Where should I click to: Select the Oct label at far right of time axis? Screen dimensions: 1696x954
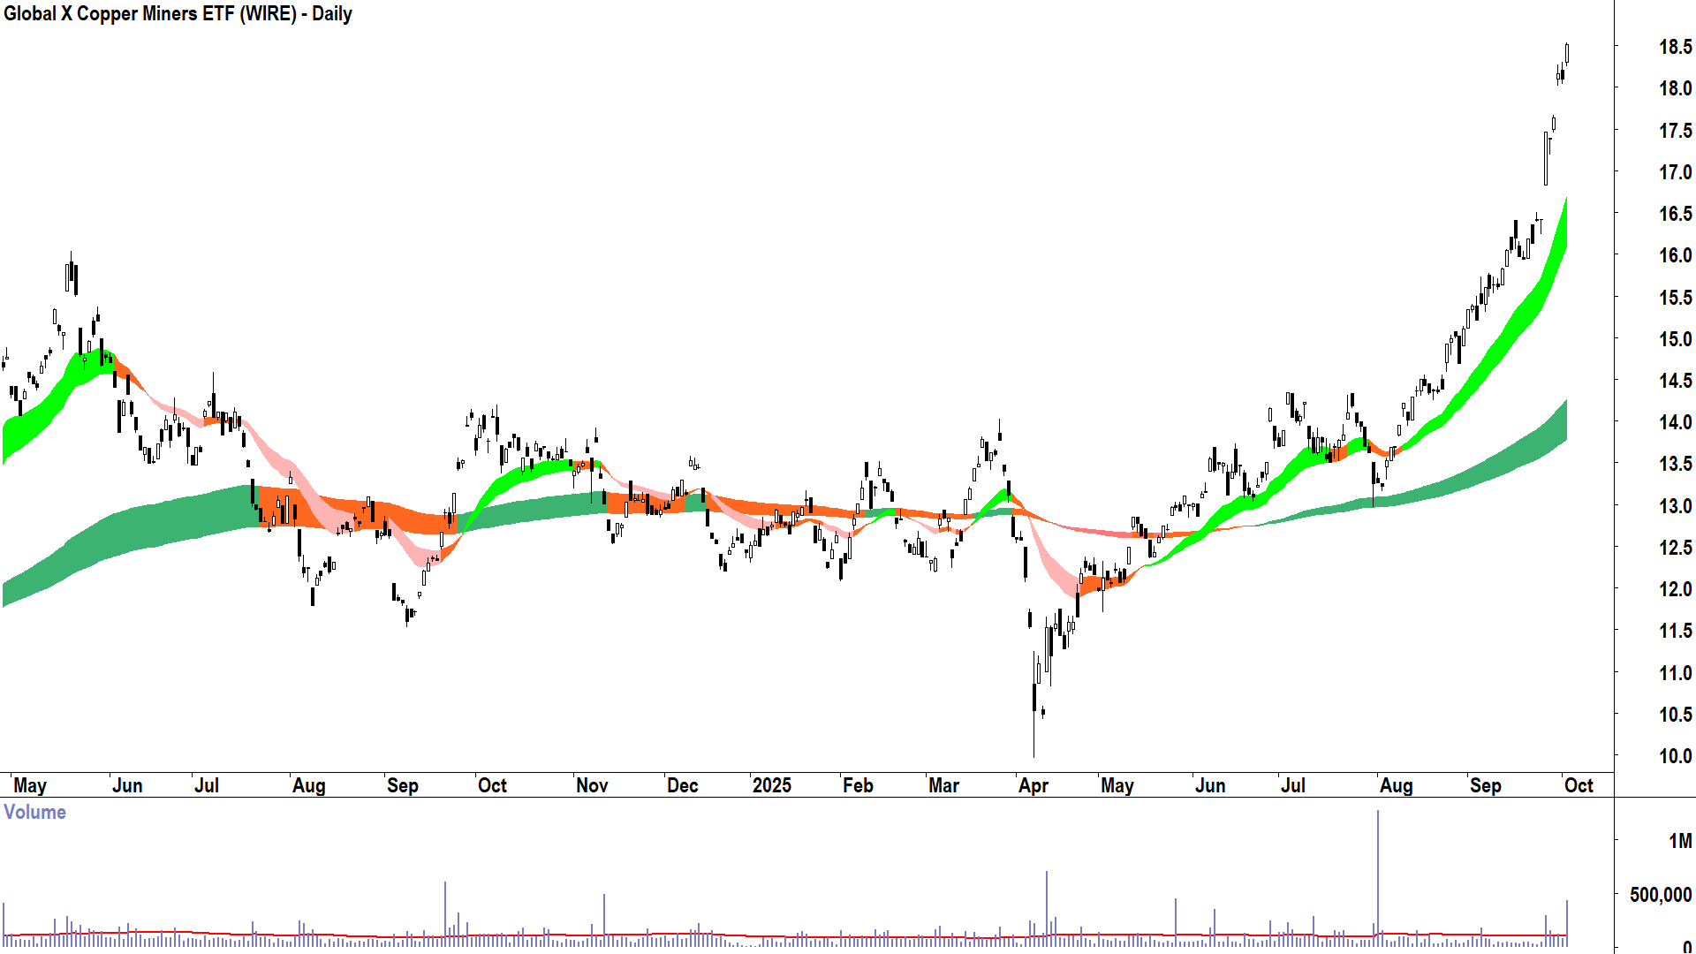point(1578,785)
